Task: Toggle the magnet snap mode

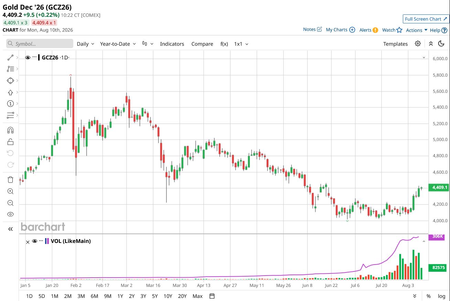Action: pyautogui.click(x=10, y=130)
